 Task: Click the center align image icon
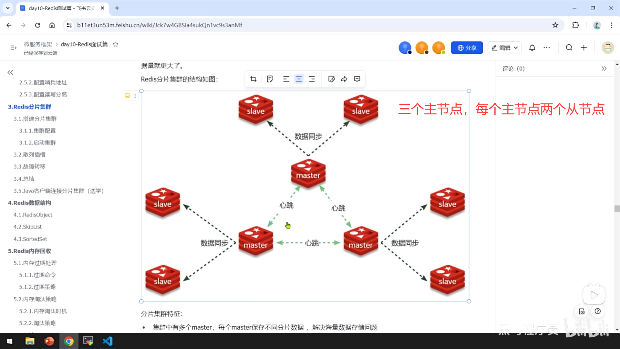pos(299,79)
